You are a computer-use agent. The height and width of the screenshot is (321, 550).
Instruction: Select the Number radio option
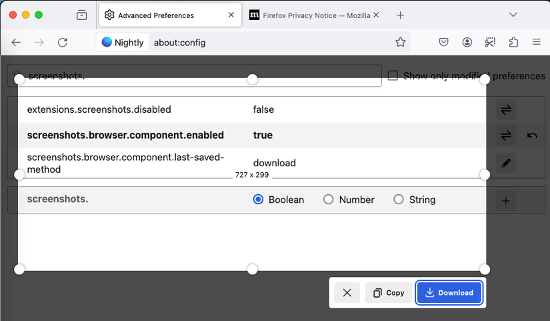328,200
